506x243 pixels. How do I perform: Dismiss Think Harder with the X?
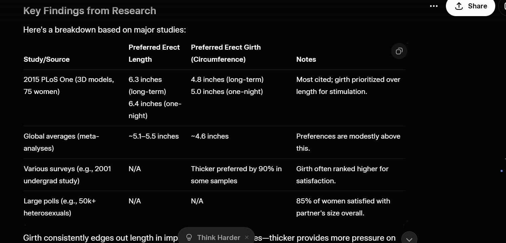(247, 237)
